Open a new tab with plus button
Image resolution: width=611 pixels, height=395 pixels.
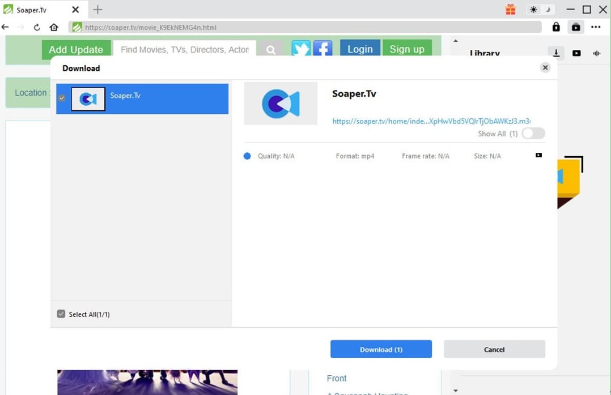click(x=97, y=10)
